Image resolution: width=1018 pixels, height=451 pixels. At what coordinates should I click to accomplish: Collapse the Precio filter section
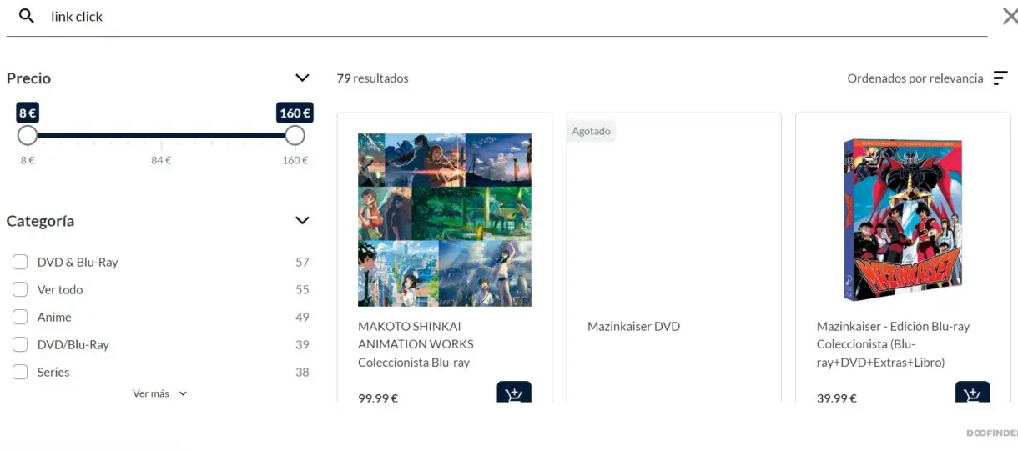point(302,78)
